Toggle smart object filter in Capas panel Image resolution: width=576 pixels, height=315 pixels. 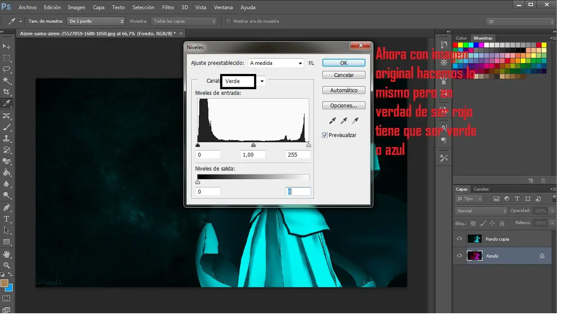[x=538, y=199]
